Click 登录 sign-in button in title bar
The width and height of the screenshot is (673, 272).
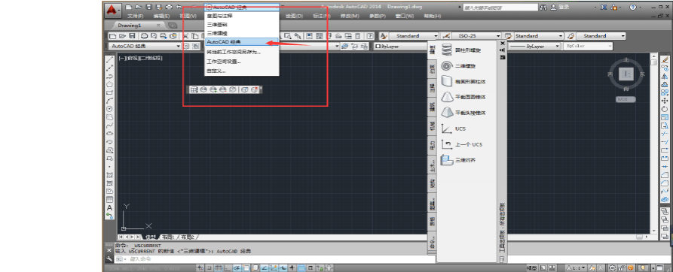coord(560,8)
